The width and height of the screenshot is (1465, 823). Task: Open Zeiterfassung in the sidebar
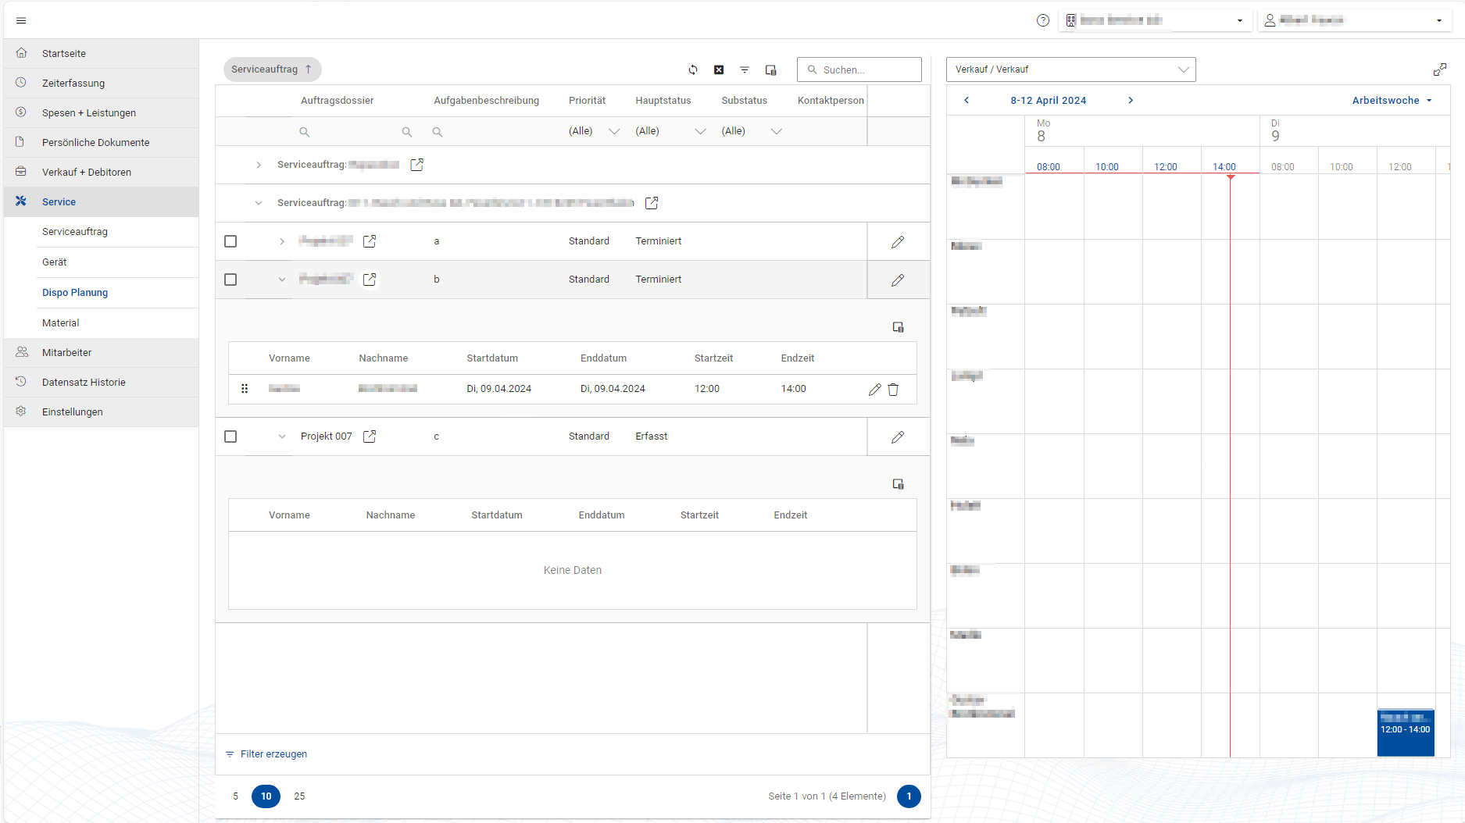click(73, 84)
